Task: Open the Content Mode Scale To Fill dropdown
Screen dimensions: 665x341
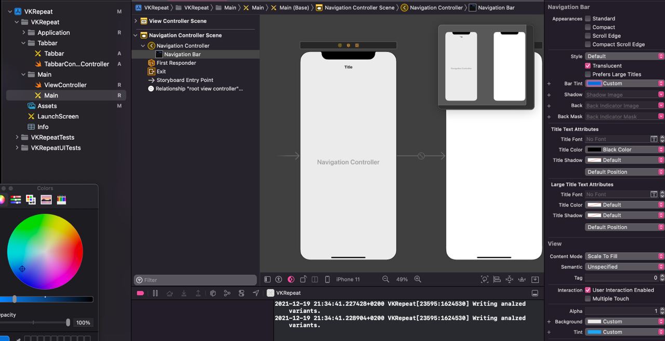Action: coord(624,256)
